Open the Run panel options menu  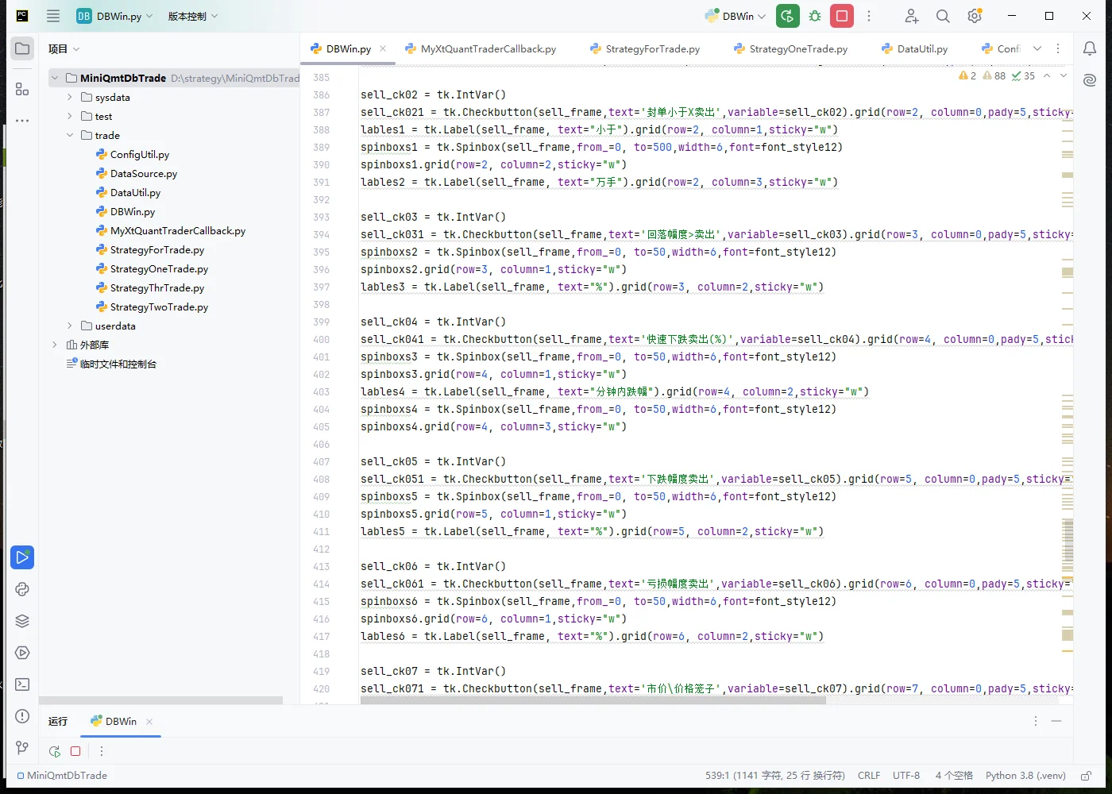tap(1036, 721)
